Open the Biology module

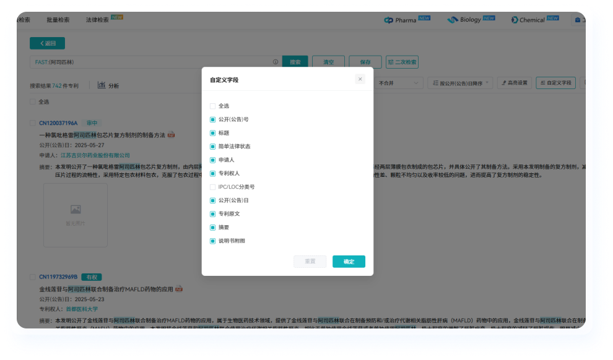(471, 20)
